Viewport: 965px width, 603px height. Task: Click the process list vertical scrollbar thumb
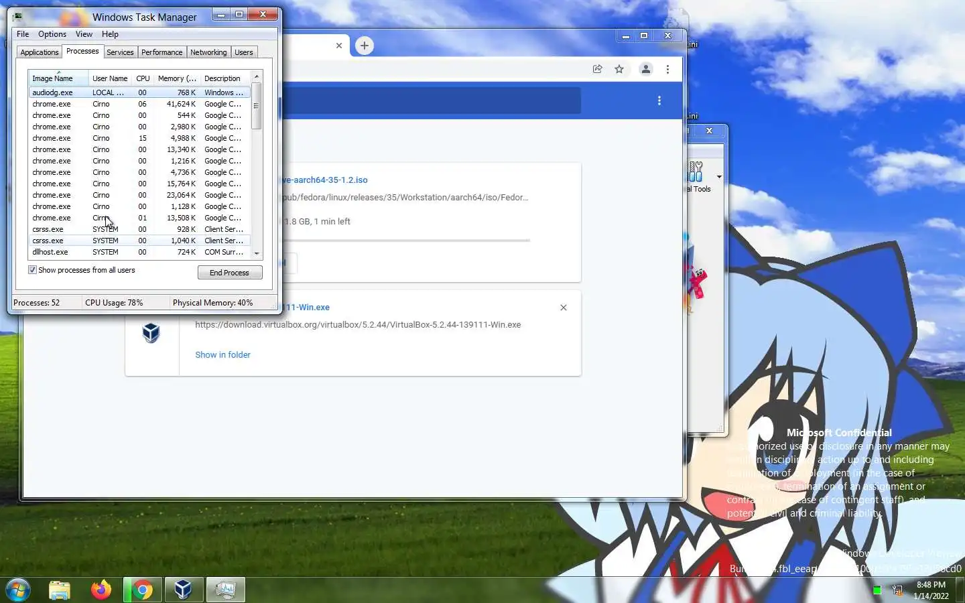[256, 106]
